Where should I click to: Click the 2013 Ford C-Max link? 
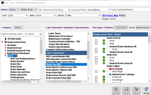pos(110,16)
